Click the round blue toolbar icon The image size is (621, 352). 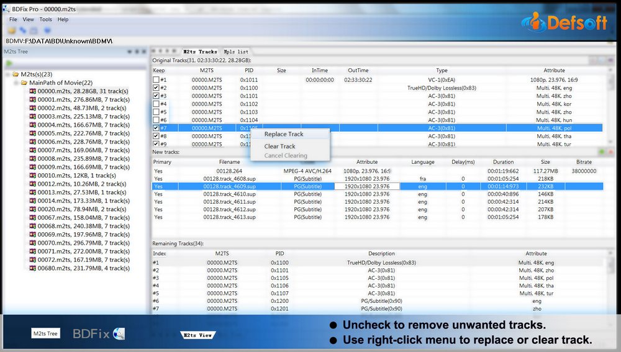point(47,30)
